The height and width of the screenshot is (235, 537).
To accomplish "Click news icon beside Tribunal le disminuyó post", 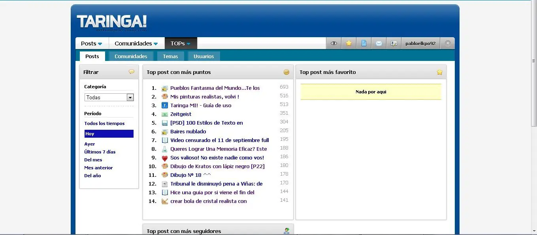I will (165, 184).
